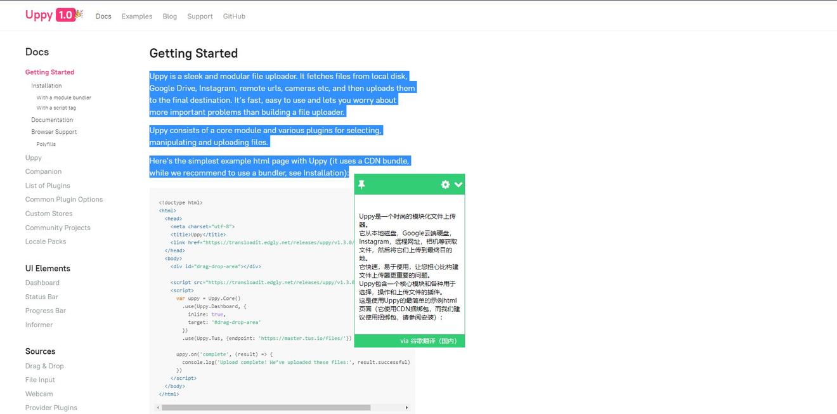Click the code block's horizontal scrollbar

click(266, 407)
